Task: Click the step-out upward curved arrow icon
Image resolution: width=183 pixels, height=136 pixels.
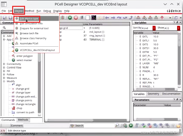Action: (131, 18)
